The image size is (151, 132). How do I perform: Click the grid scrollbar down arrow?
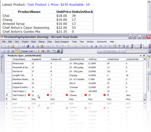coord(145,99)
